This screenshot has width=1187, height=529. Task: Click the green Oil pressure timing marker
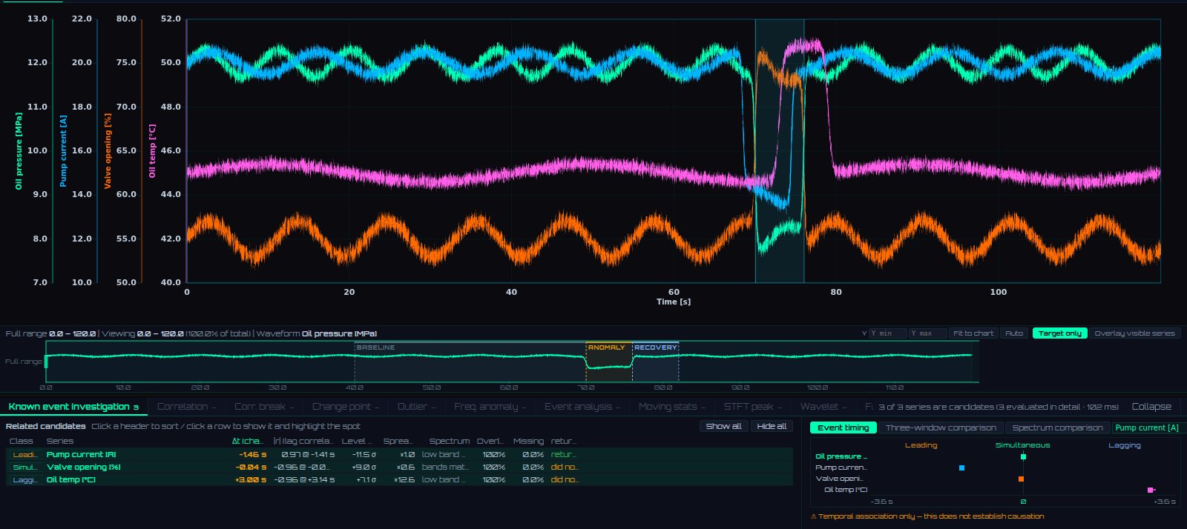tap(1023, 457)
